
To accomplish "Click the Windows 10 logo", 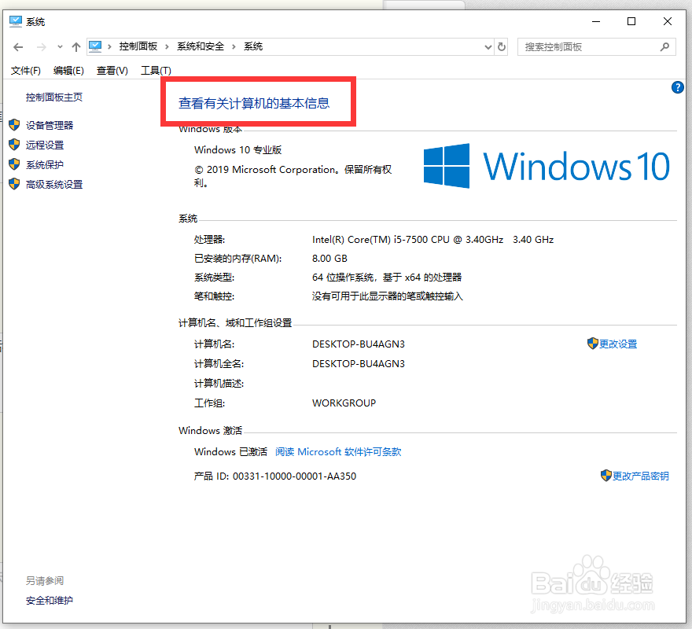I will [x=547, y=166].
